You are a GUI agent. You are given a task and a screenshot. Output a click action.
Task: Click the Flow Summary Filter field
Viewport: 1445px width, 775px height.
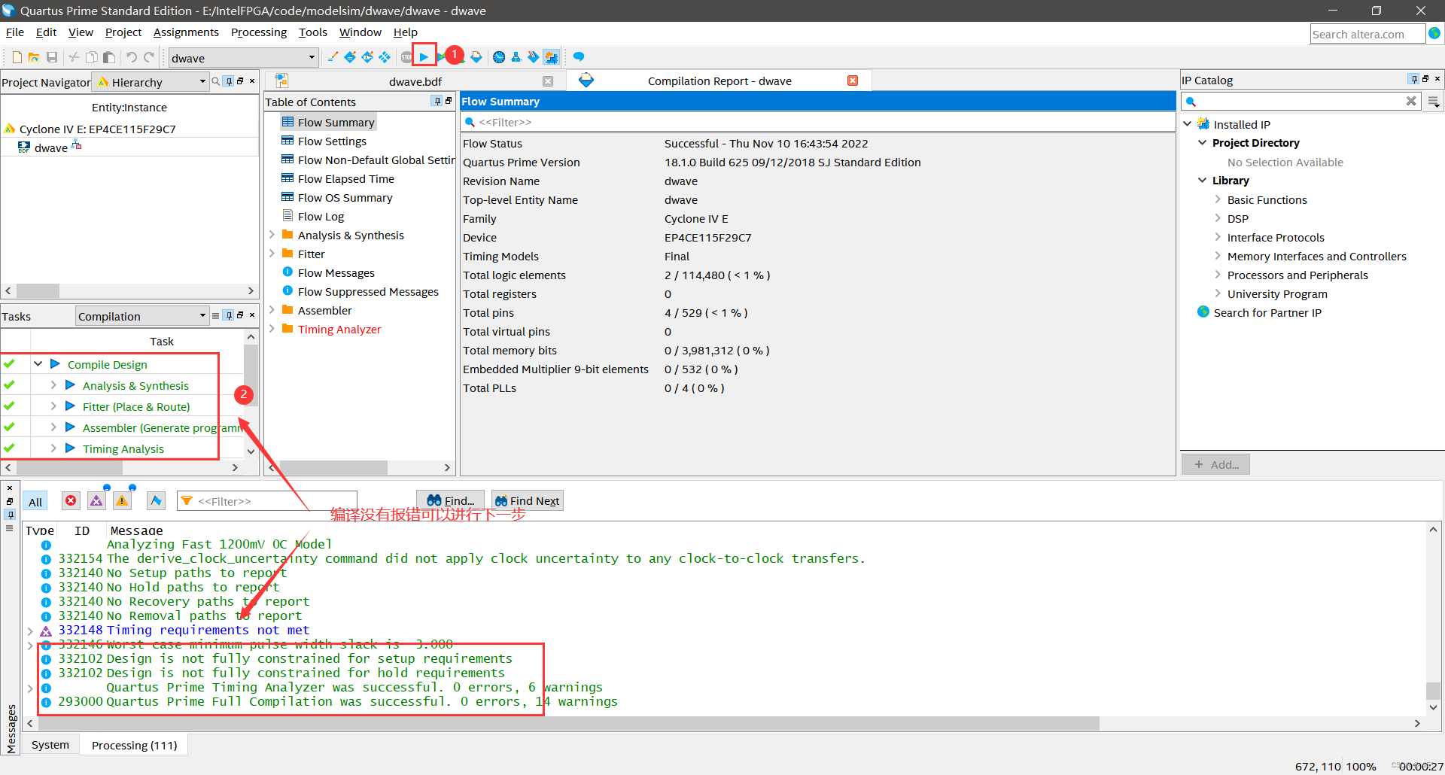(817, 122)
